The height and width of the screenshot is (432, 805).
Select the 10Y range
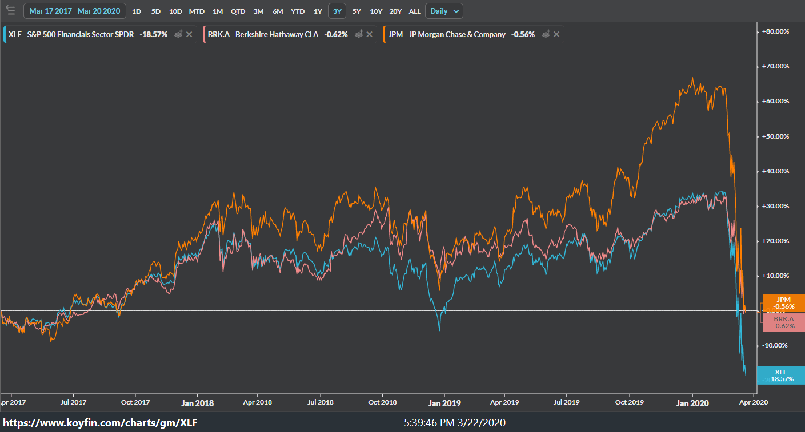click(376, 11)
